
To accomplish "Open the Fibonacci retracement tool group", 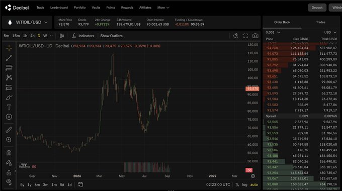I will pyautogui.click(x=9, y=68).
